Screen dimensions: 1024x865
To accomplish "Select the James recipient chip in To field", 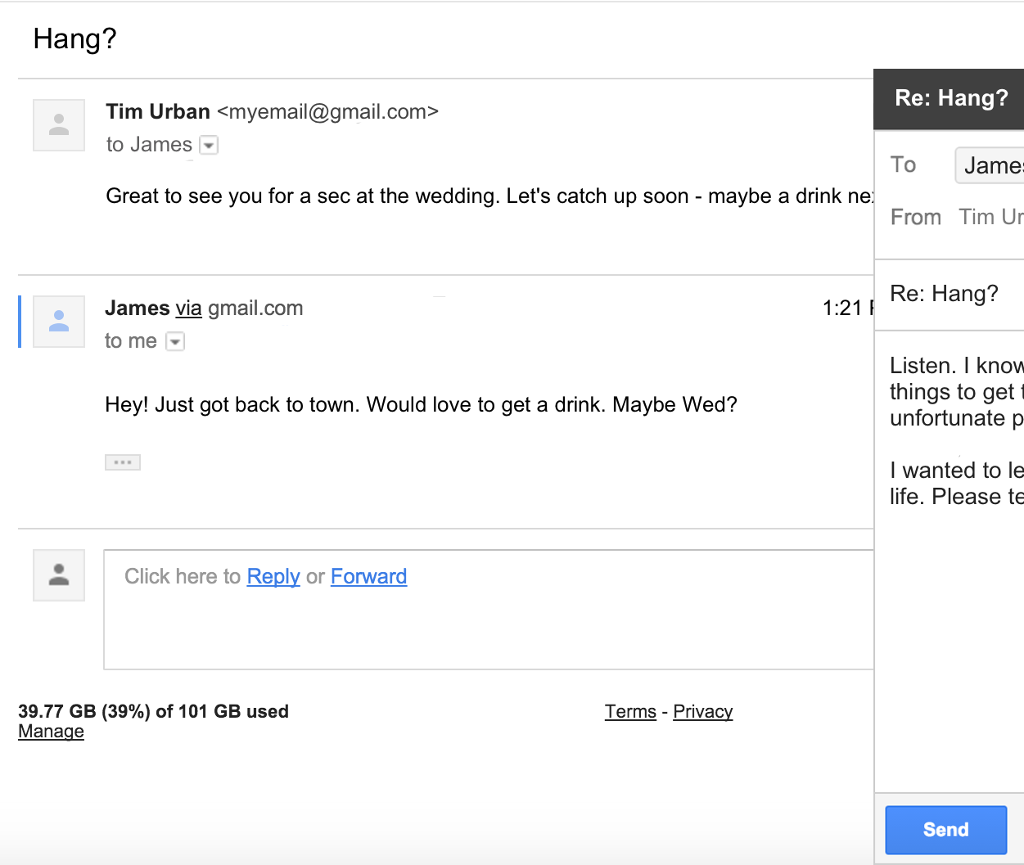I will click(990, 165).
